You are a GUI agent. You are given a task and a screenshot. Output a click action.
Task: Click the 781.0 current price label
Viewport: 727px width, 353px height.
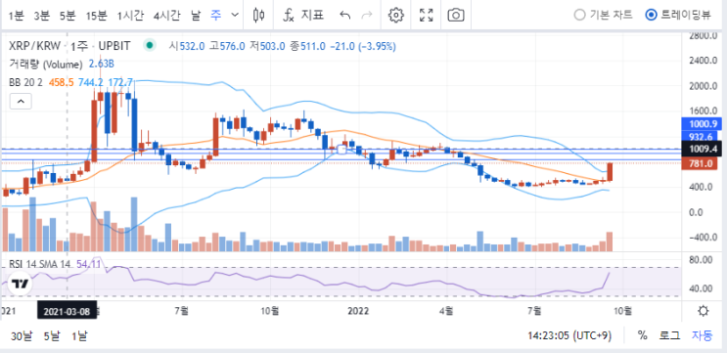point(700,163)
